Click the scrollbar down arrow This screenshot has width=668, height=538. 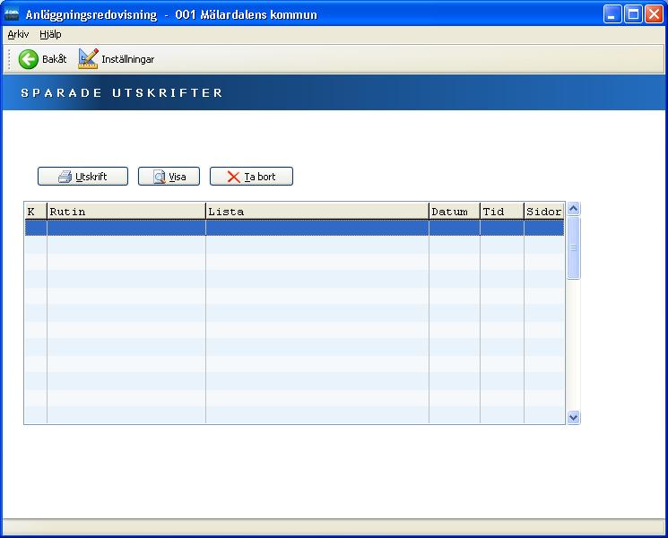tap(574, 417)
